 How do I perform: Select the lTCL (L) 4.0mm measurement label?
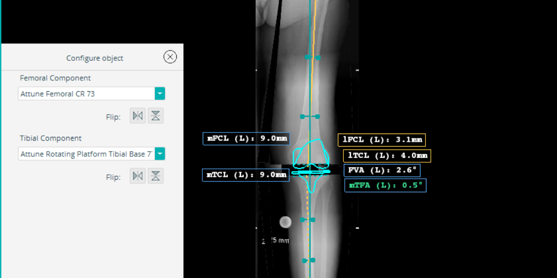(x=387, y=156)
